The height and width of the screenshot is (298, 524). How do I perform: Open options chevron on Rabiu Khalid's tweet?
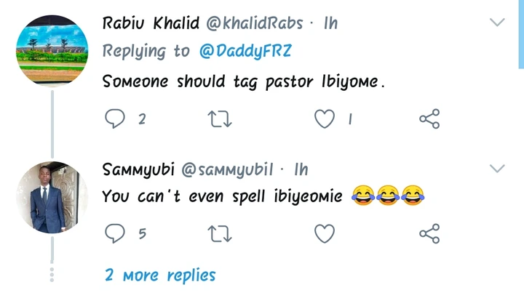(x=497, y=23)
